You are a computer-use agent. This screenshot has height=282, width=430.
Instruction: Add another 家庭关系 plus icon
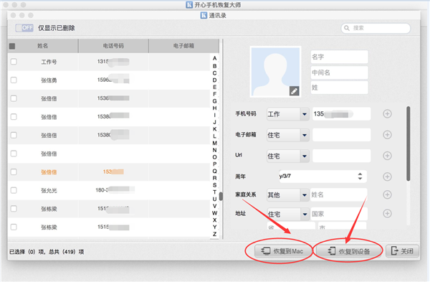click(387, 194)
